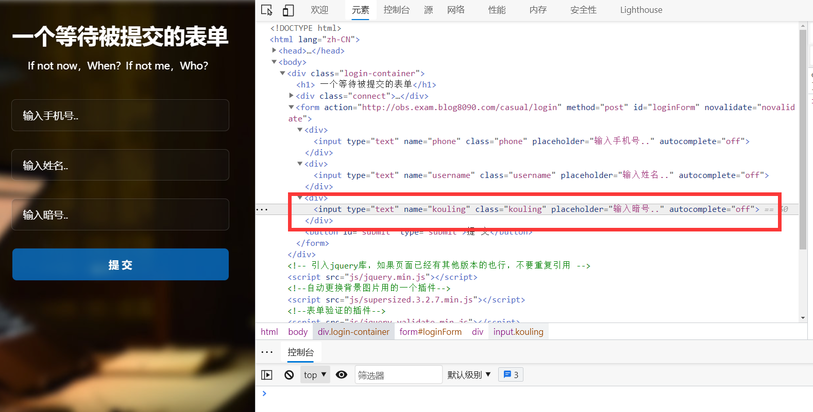Select the 控制台 drawer tab
The image size is (813, 412).
pyautogui.click(x=301, y=352)
